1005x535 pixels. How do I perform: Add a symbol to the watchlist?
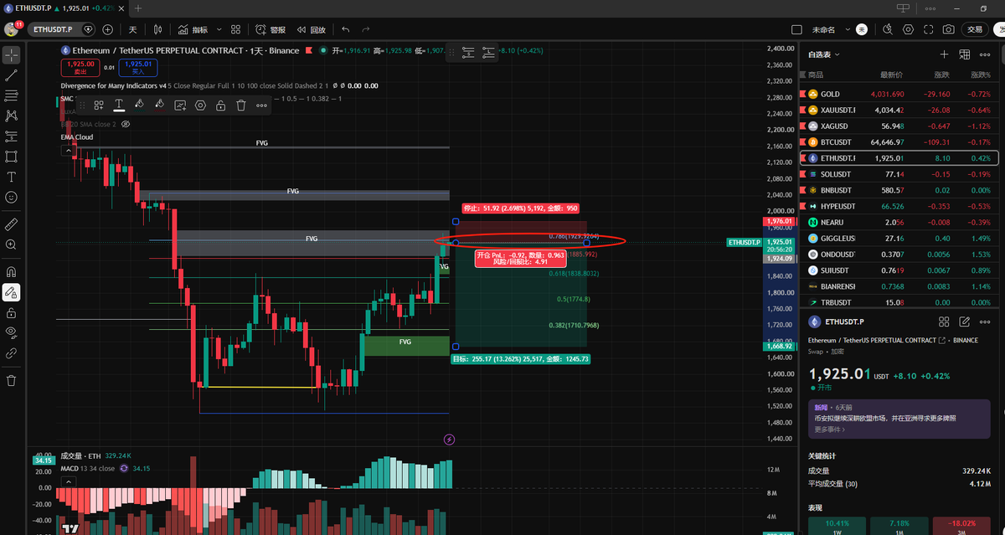(x=944, y=54)
